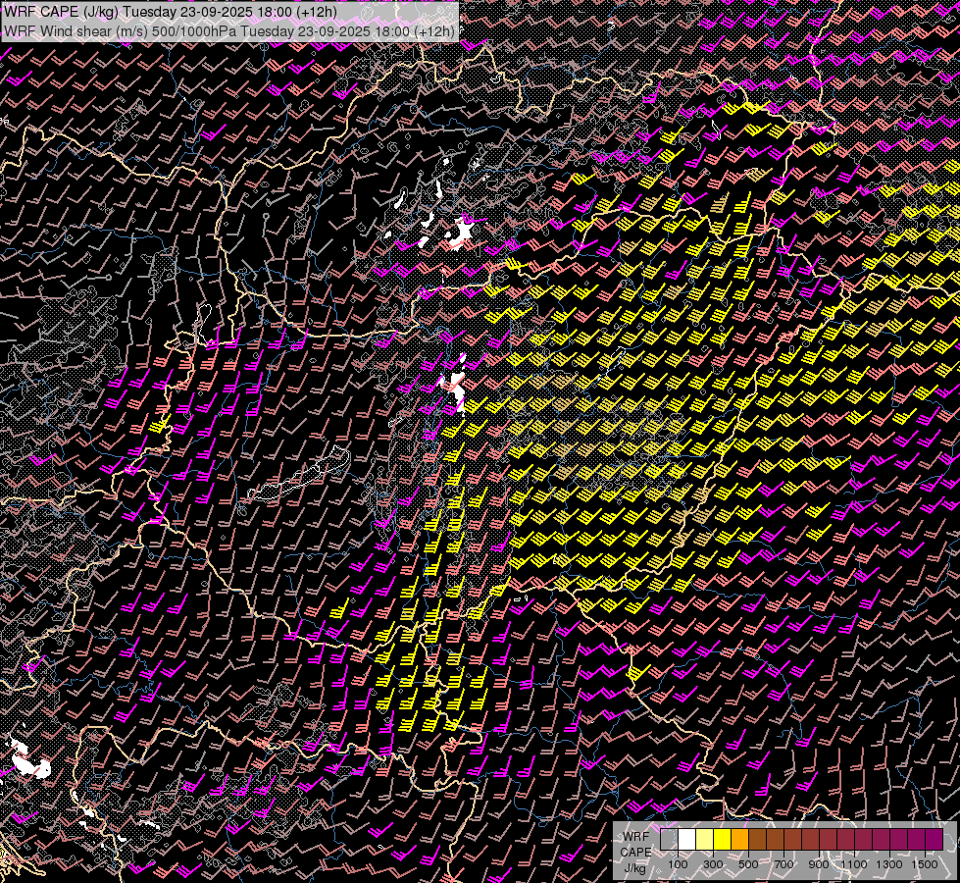Click the bright yellow legend swatch
The image size is (960, 883).
pyautogui.click(x=723, y=840)
